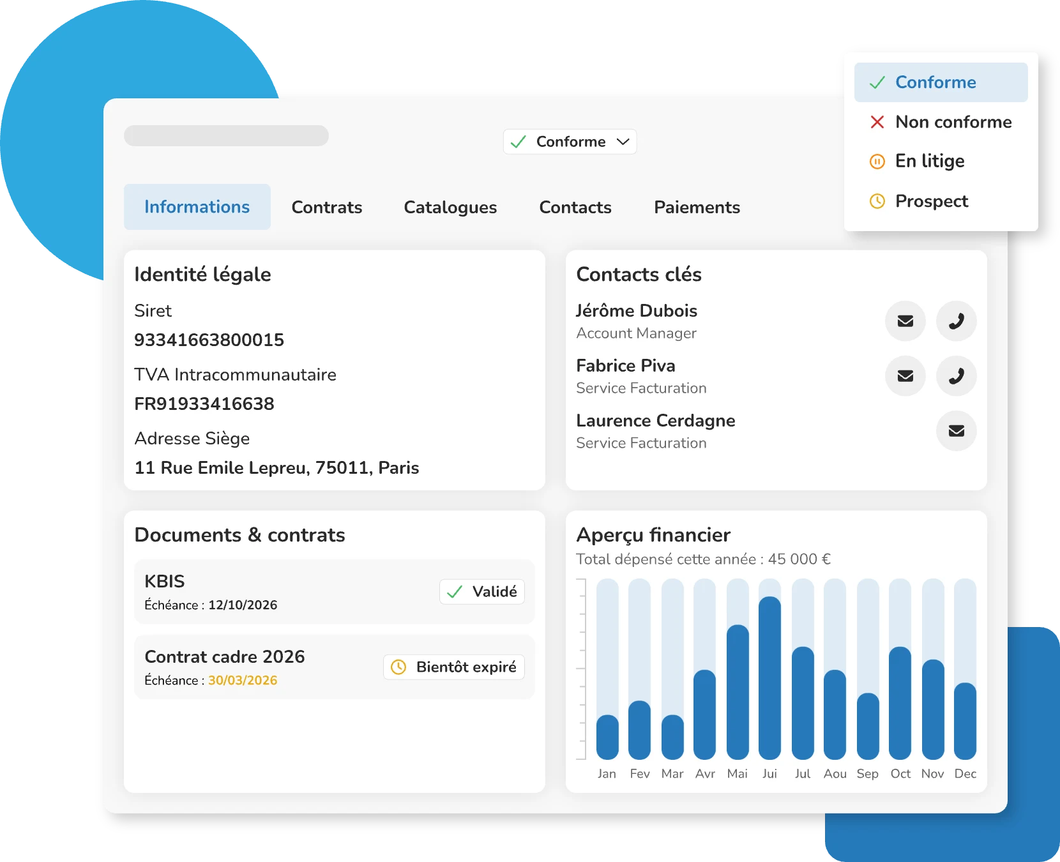Click the Sep bar in the chart
The image size is (1060, 862).
[868, 726]
